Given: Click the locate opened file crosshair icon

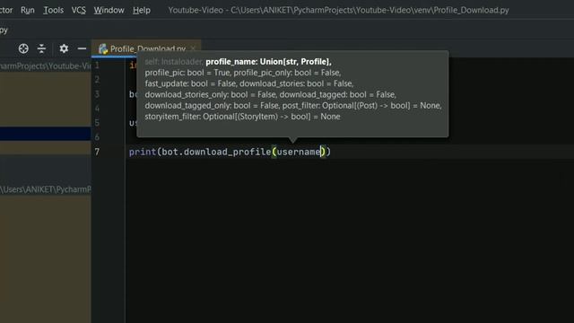Looking at the screenshot, I should tap(23, 48).
